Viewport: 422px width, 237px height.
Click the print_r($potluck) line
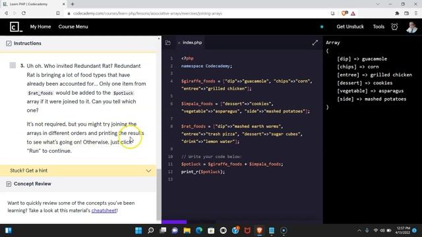(x=203, y=172)
